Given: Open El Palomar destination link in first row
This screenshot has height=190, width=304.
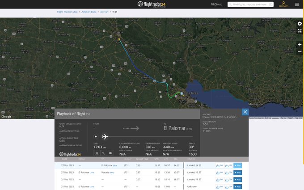Looking at the screenshot, I should click(x=110, y=165).
